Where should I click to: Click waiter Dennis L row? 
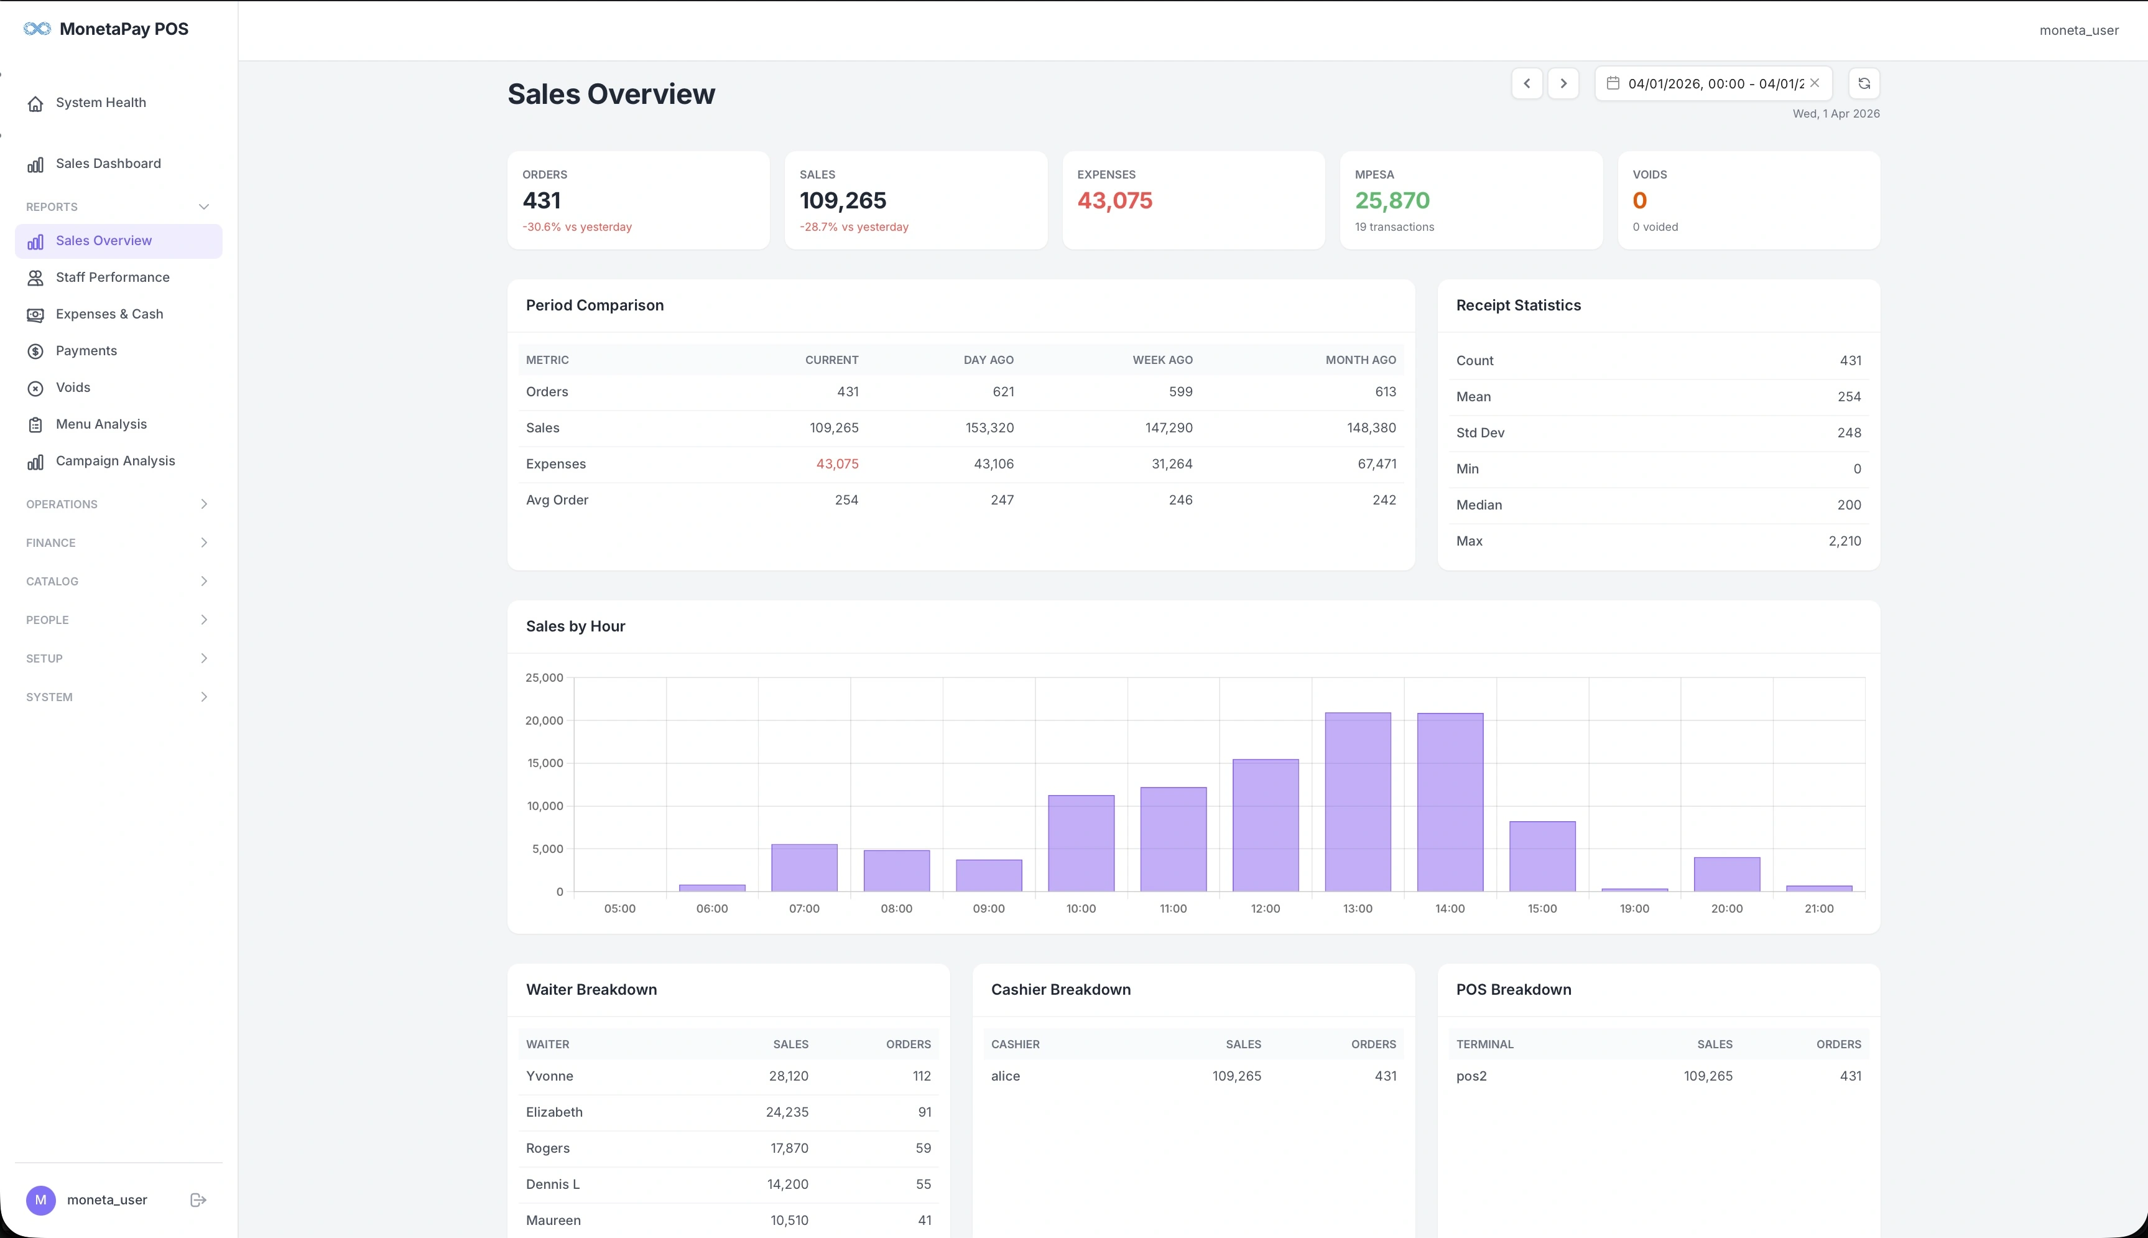click(728, 1184)
